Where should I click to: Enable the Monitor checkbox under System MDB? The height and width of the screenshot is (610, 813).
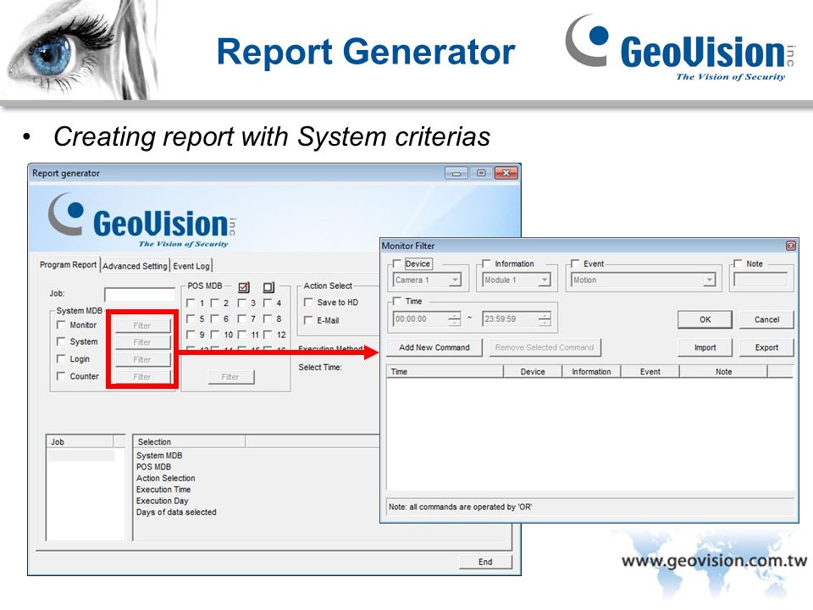point(61,324)
